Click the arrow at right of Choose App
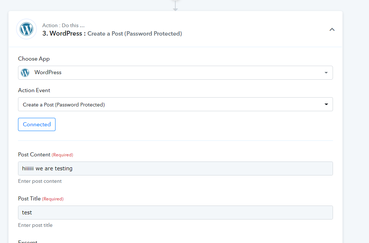This screenshot has height=243, width=369. [326, 73]
